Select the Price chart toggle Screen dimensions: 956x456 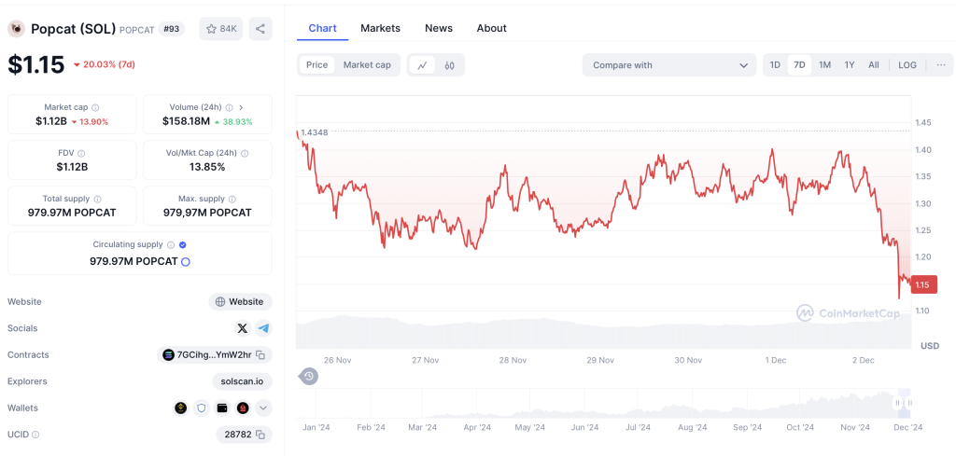pos(317,65)
